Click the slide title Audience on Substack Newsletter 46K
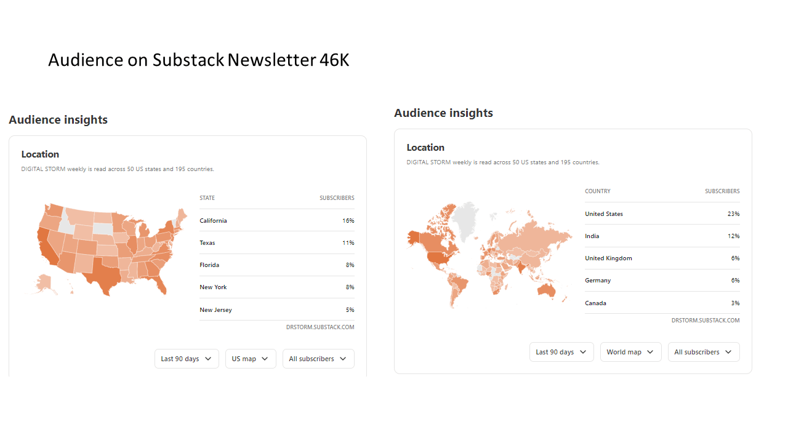This screenshot has width=788, height=443. click(x=199, y=60)
